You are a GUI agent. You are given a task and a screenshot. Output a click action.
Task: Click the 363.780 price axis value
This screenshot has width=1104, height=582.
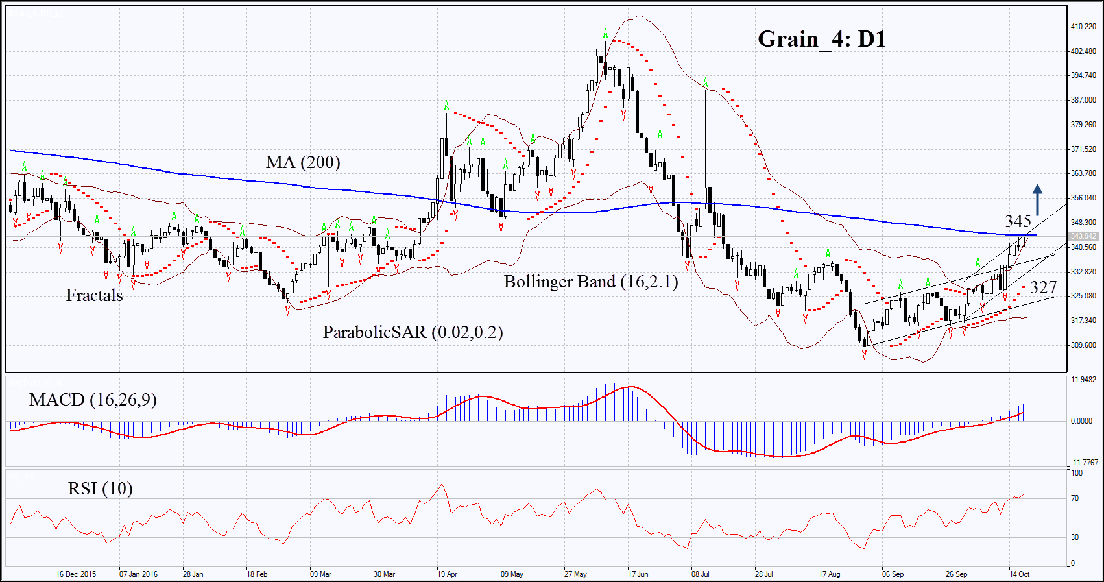1083,173
